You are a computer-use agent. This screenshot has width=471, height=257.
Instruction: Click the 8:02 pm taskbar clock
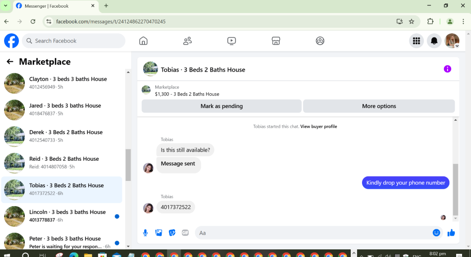pyautogui.click(x=438, y=254)
